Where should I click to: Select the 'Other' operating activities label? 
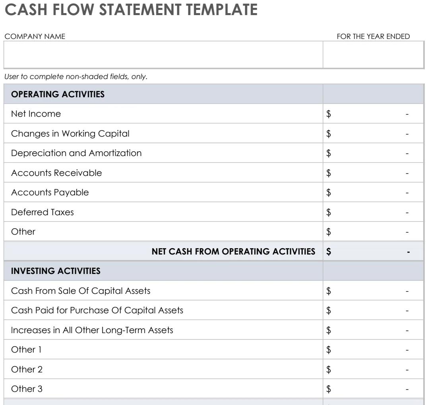[x=23, y=232]
